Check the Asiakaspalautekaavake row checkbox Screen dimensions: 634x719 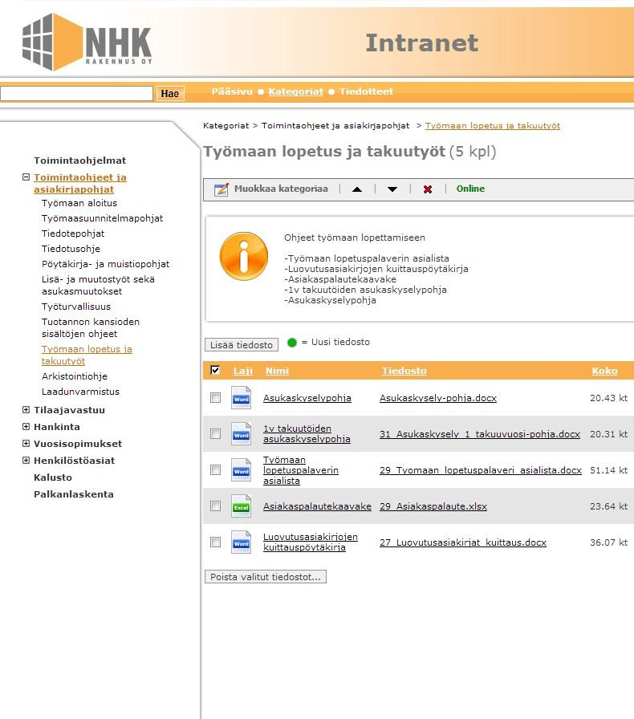pos(215,506)
